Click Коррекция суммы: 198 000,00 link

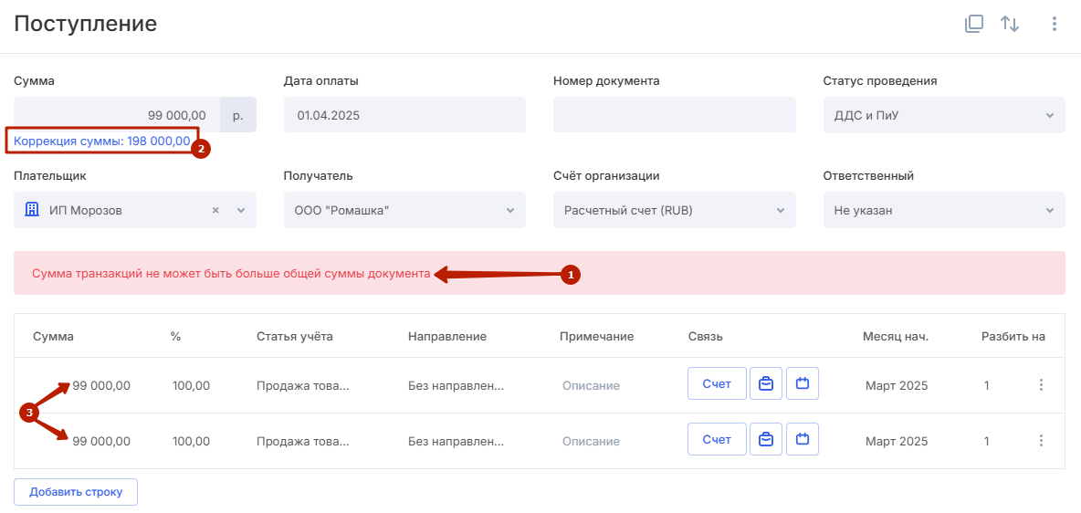tap(102, 141)
